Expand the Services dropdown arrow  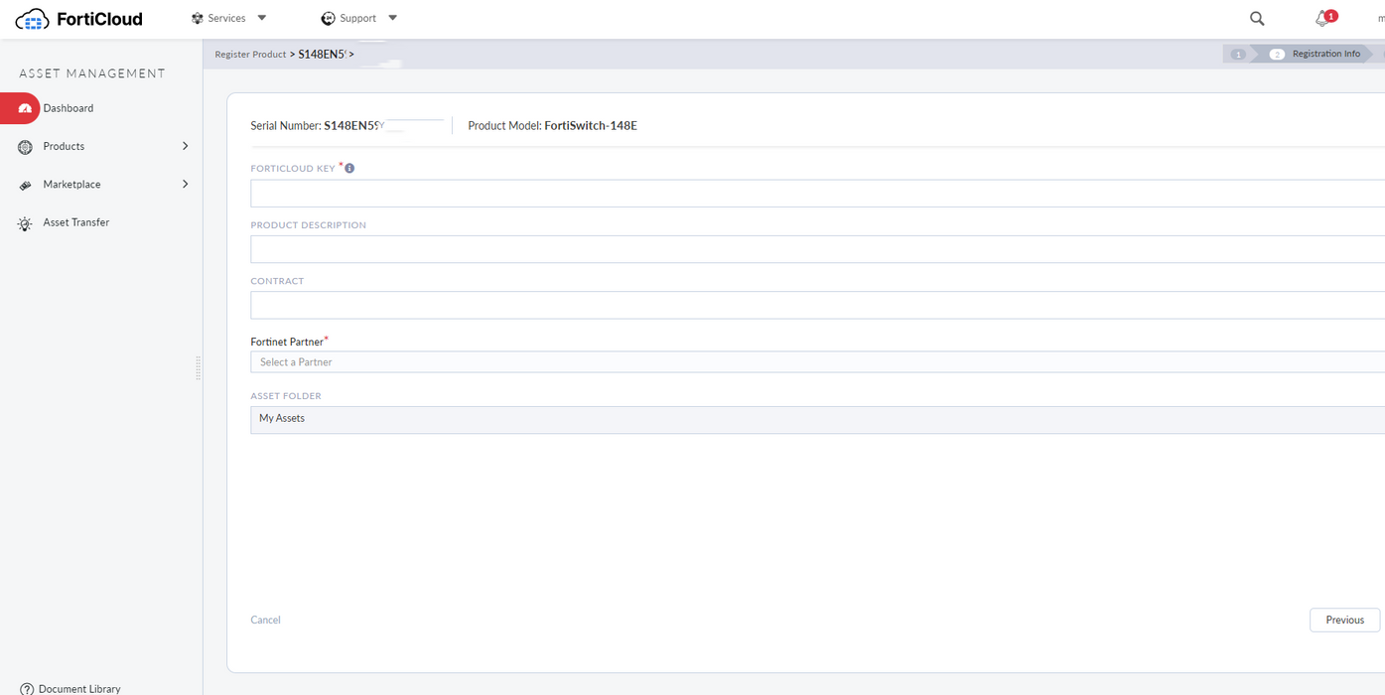(x=262, y=18)
